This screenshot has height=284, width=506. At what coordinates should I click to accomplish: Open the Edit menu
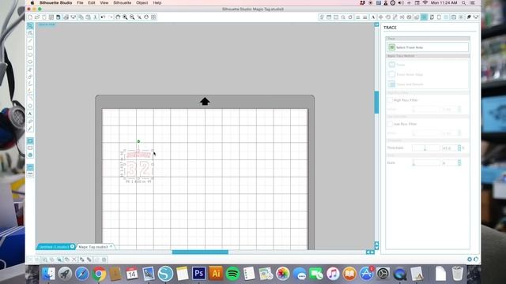92,2
